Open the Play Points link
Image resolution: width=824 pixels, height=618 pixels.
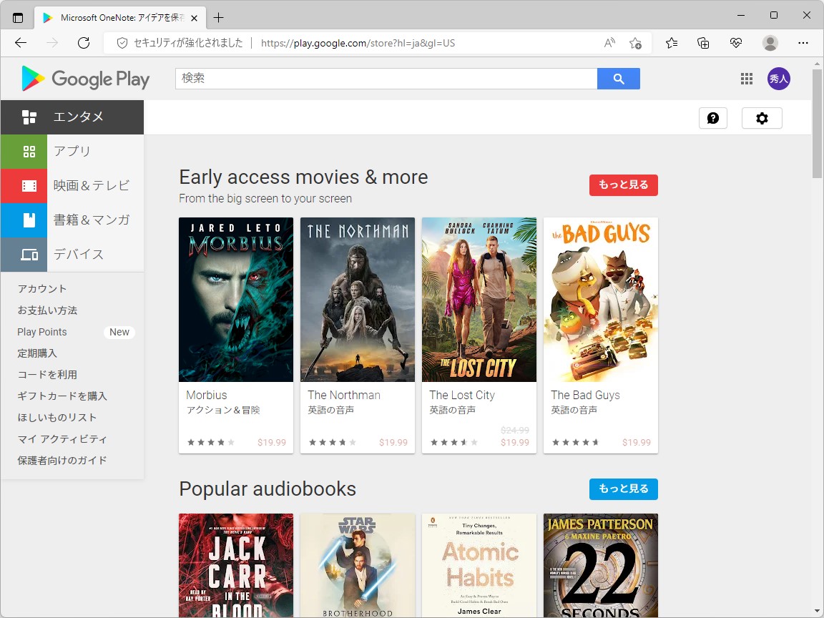tap(42, 332)
